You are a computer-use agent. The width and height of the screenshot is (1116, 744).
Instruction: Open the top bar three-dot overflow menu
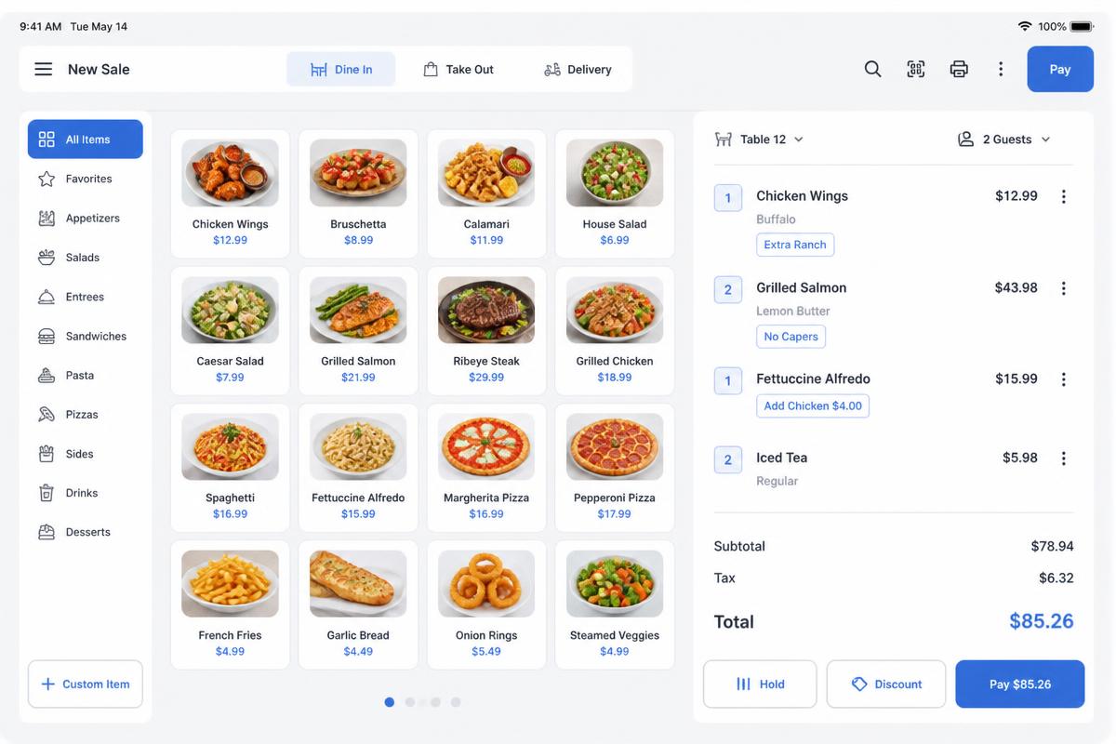[1001, 69]
